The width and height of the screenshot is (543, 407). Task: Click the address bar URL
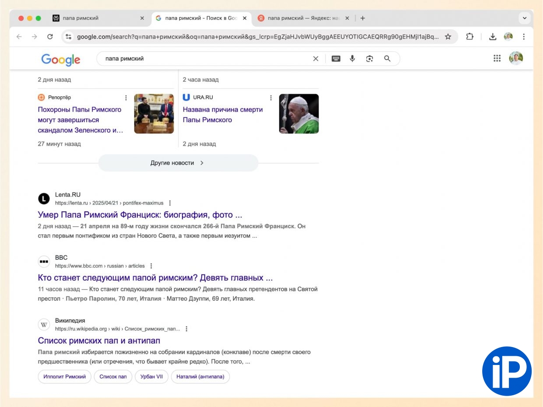(x=258, y=37)
